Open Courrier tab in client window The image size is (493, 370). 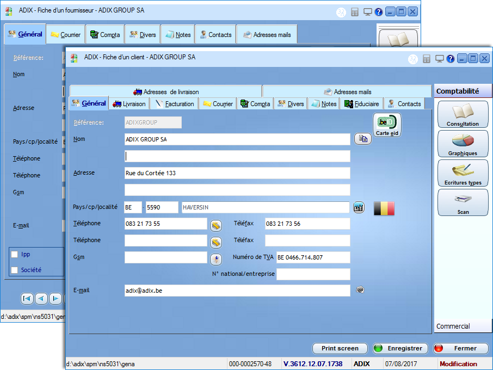coord(218,104)
